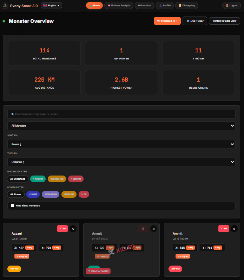The image size is (244, 280).
Task: Copy Ammit Y coordinate 765
Action: 218,248
